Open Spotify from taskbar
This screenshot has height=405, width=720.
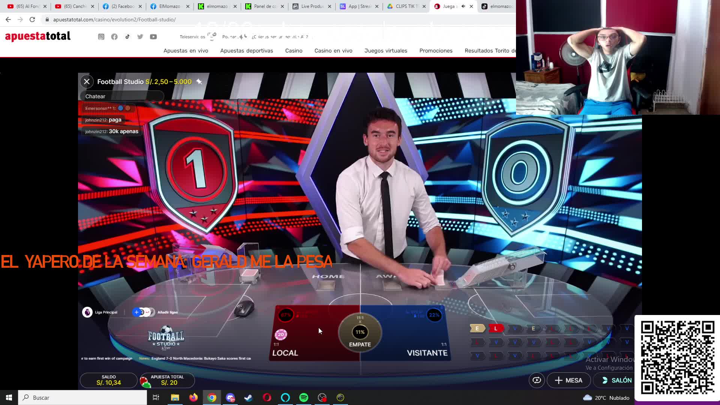[304, 397]
